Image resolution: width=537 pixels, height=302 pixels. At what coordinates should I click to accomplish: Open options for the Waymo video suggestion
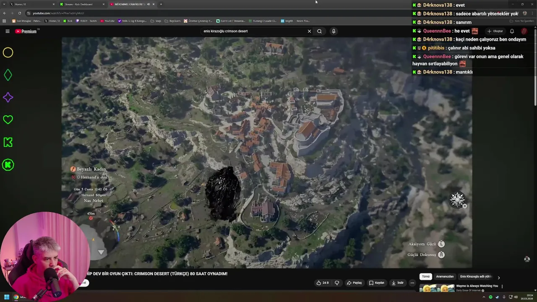coord(502,286)
